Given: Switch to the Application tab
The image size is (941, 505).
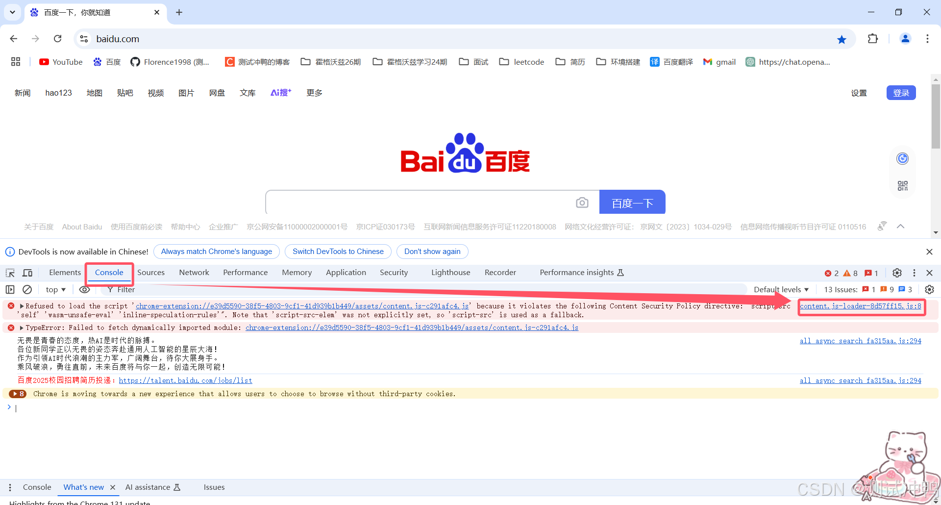Looking at the screenshot, I should [346, 273].
